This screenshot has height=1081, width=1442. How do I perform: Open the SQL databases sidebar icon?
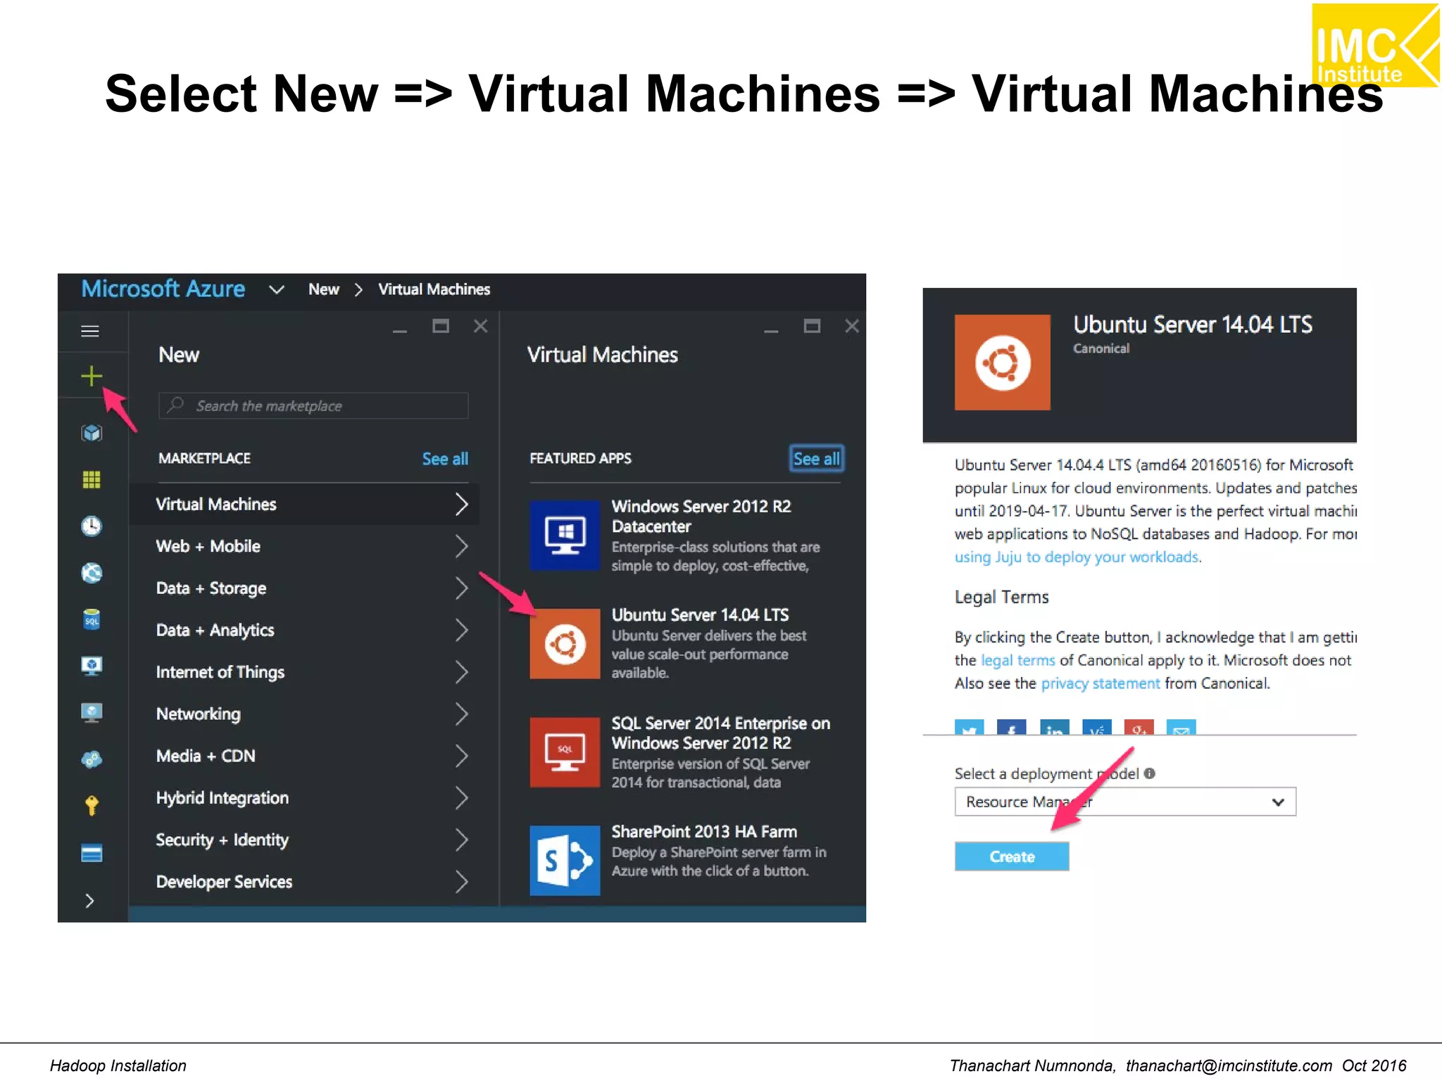(x=92, y=619)
